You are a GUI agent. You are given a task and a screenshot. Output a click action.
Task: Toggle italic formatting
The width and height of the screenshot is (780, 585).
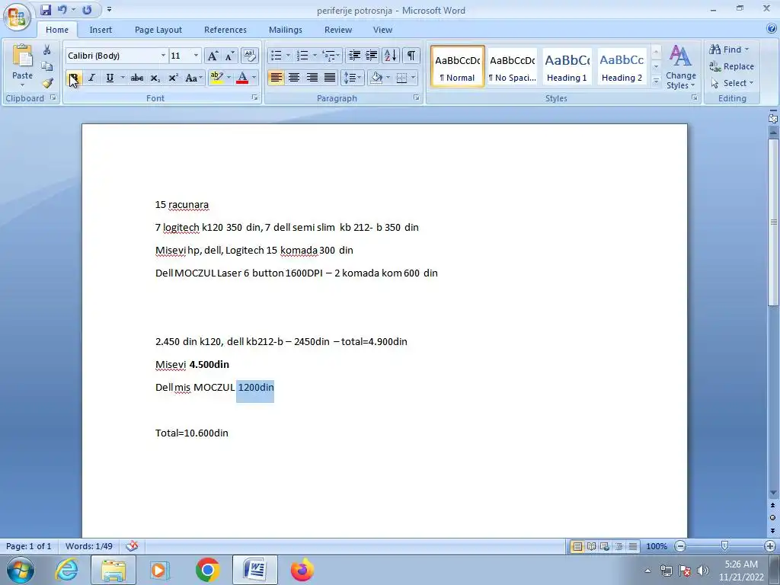pyautogui.click(x=91, y=78)
